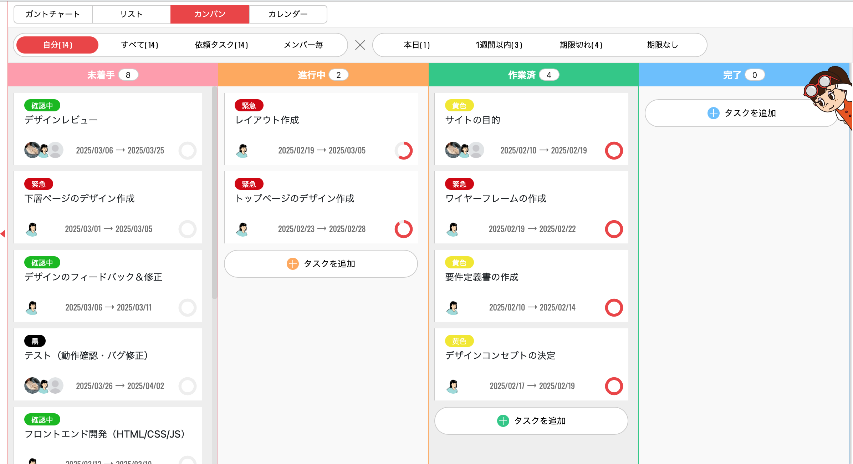Click assignee avatar on レイアウト作成 card
Viewport: 853px width, 464px height.
pos(242,150)
